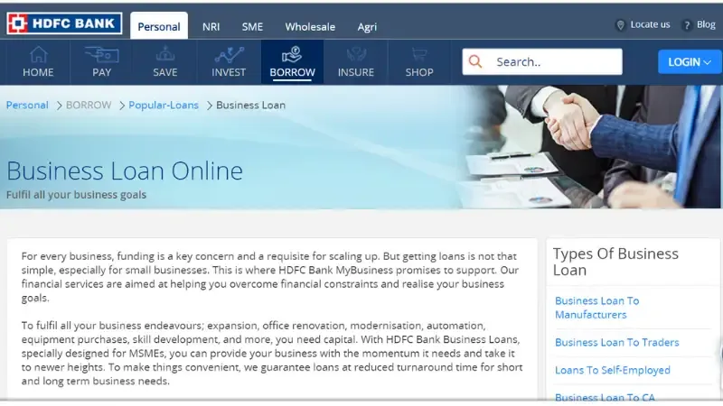
Task: Switch to the Wholesale tab
Action: [310, 27]
